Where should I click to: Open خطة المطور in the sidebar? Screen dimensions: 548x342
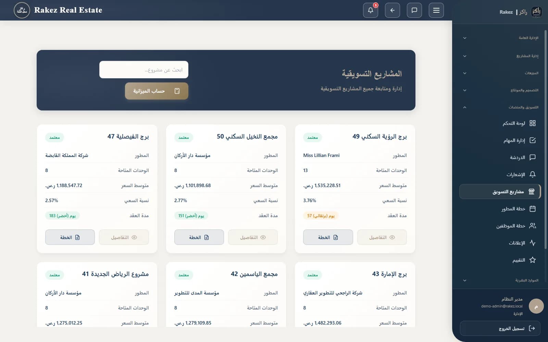click(x=500, y=209)
